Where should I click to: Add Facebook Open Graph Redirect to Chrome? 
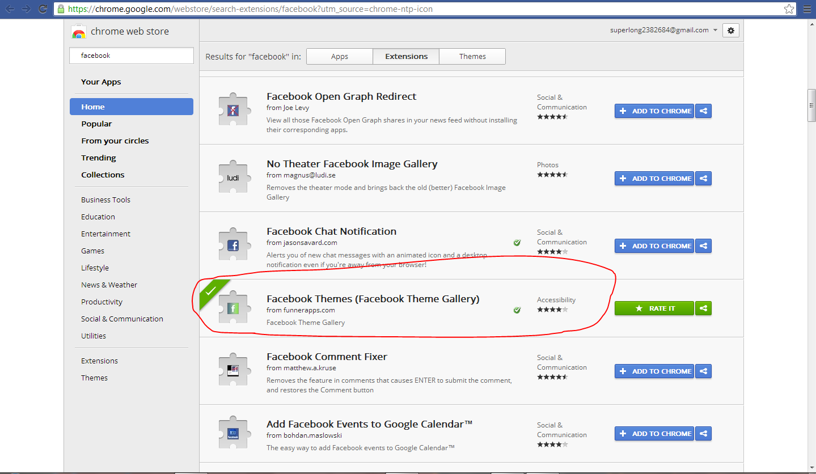tap(654, 111)
